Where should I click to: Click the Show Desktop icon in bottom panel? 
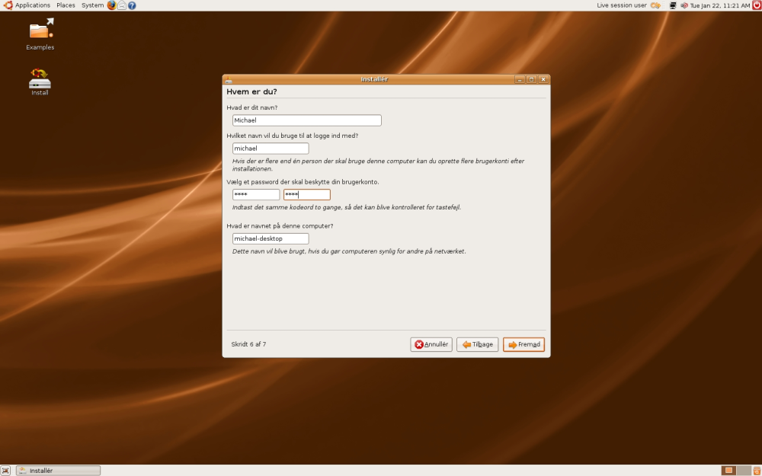point(5,471)
